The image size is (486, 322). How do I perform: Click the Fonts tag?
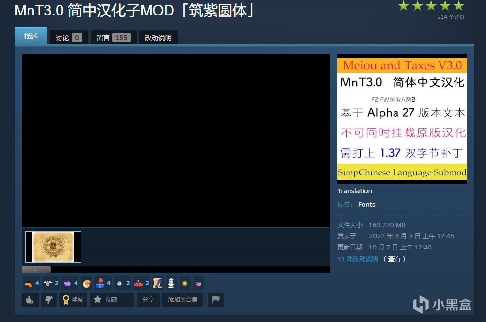click(366, 205)
